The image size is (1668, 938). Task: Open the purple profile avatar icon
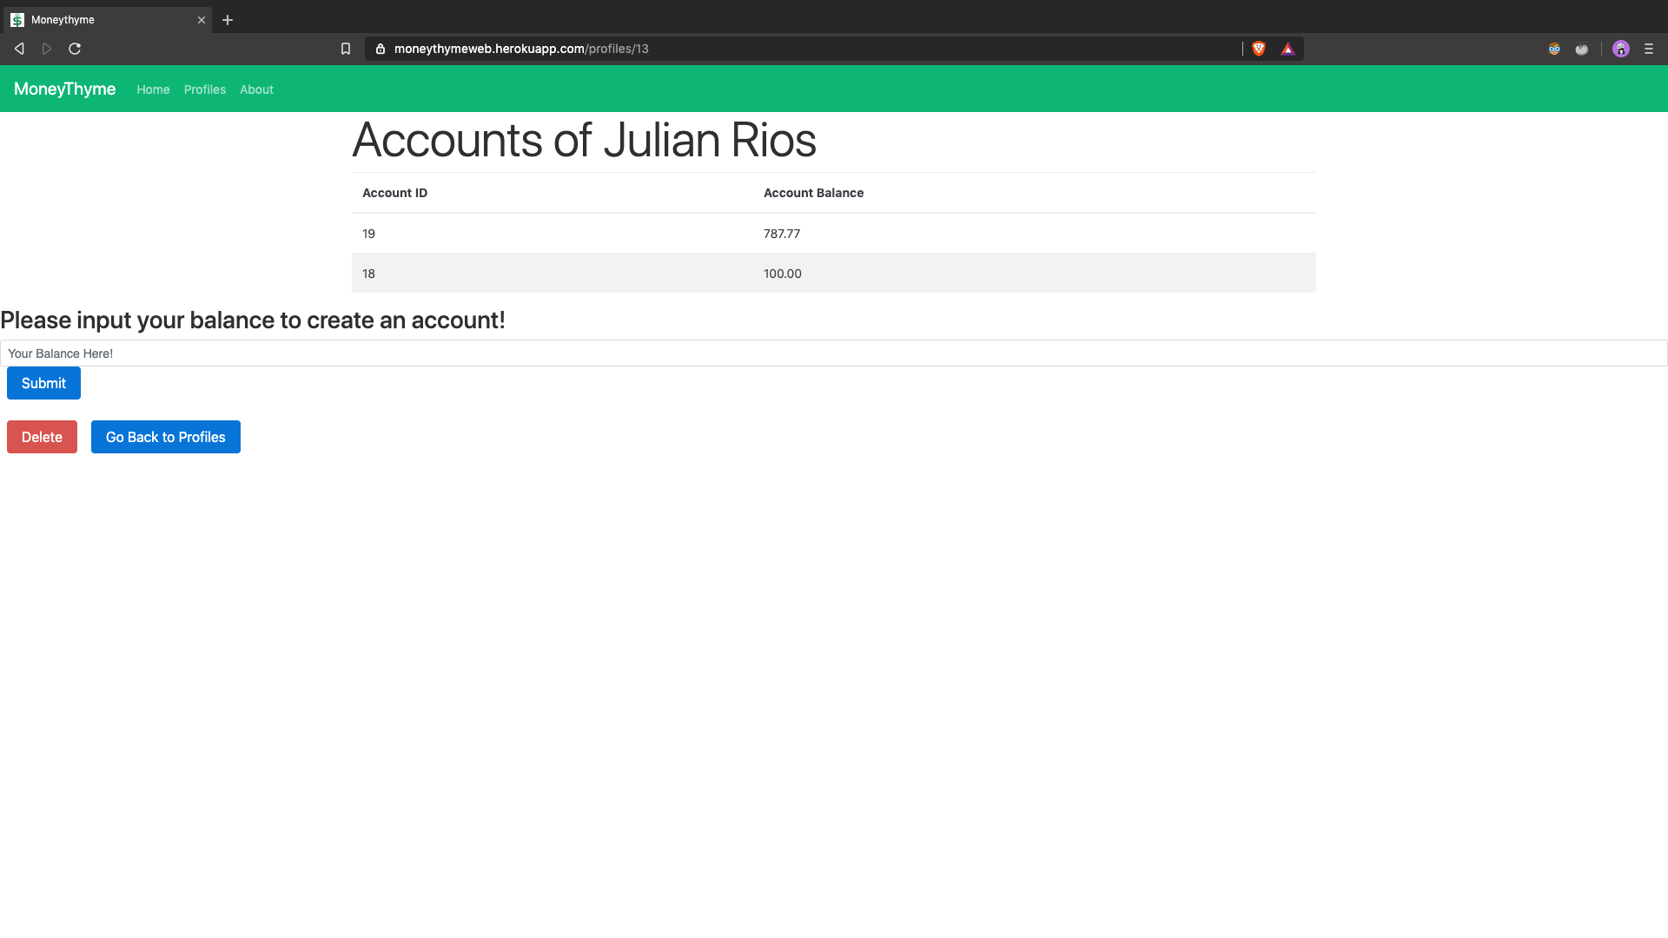[1621, 49]
